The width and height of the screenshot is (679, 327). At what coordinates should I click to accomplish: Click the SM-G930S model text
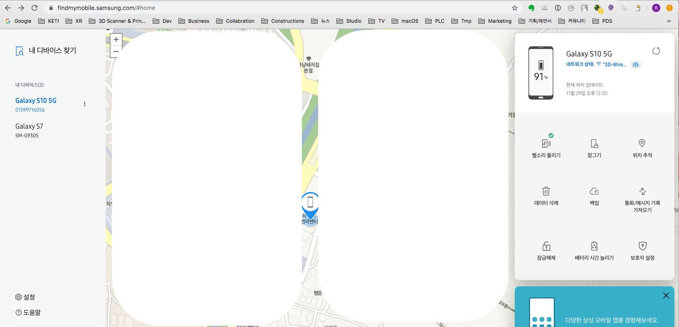(27, 136)
